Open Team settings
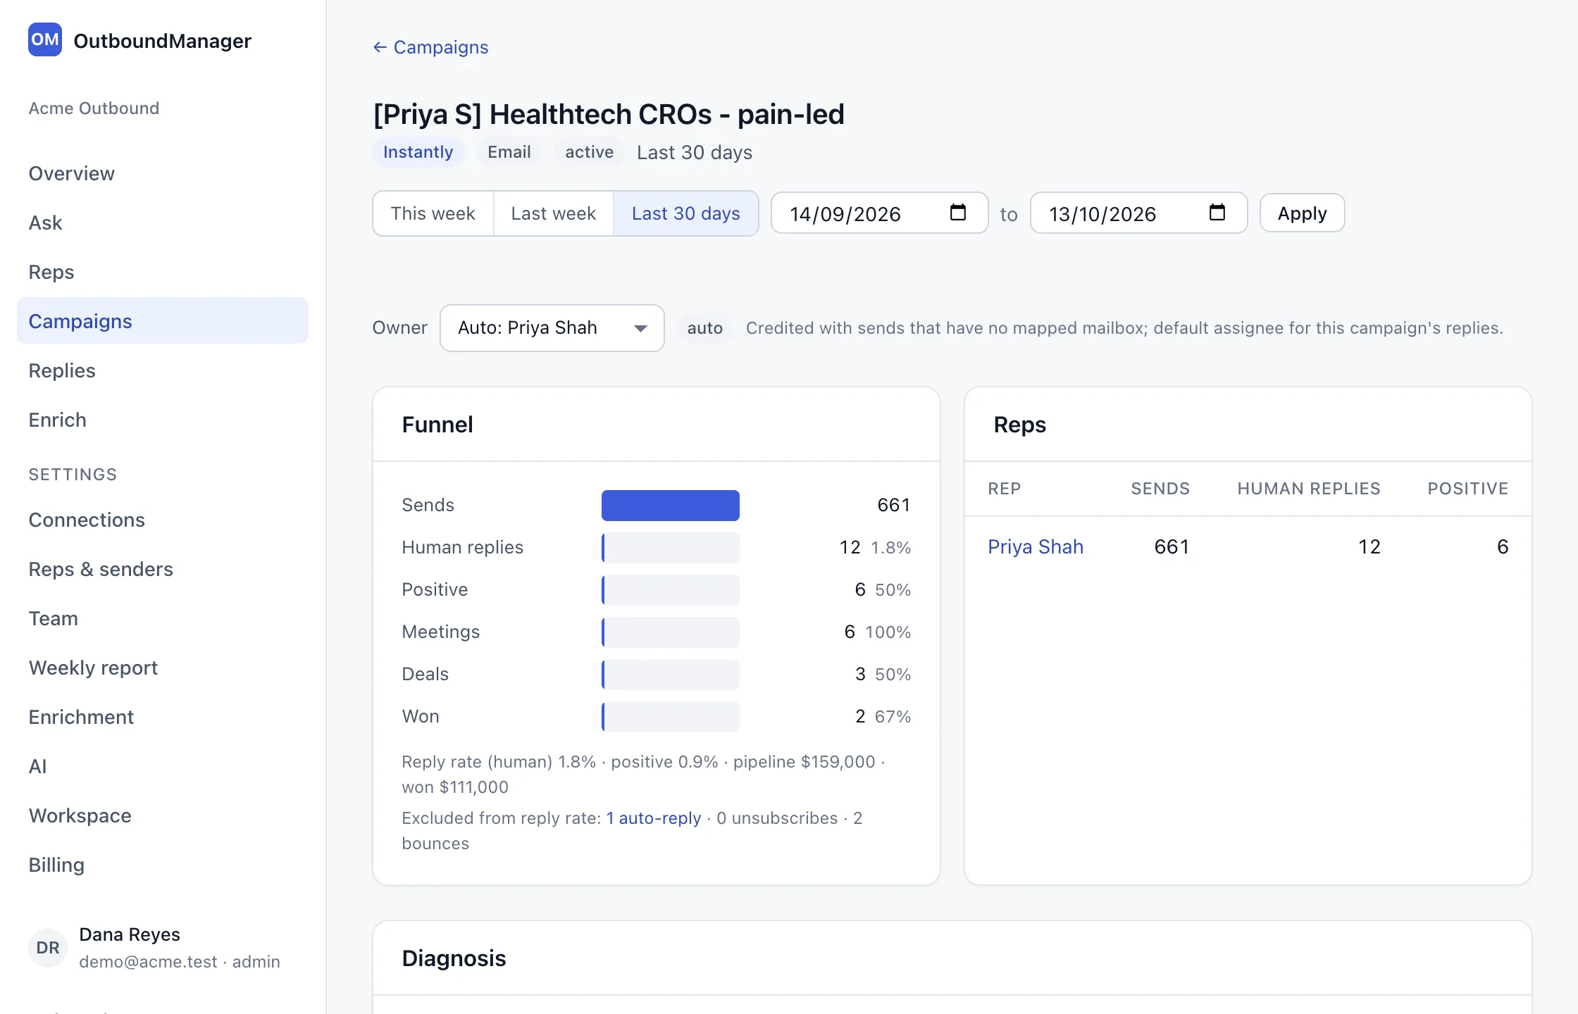 (x=163, y=618)
